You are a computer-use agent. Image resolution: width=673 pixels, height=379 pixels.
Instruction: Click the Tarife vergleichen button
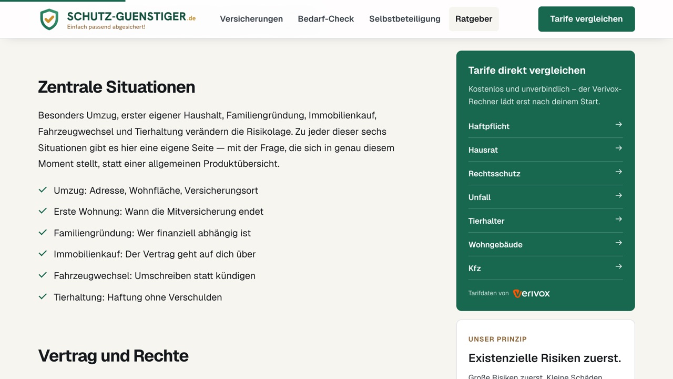coord(587,19)
